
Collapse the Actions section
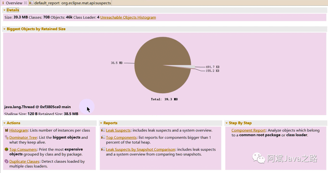pyautogui.click(x=4, y=123)
